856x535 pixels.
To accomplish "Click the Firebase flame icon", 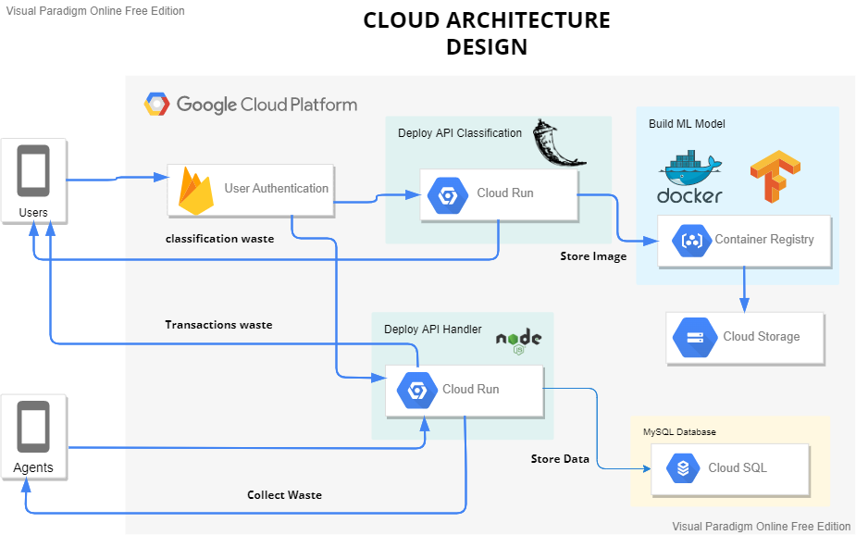I will coord(196,191).
